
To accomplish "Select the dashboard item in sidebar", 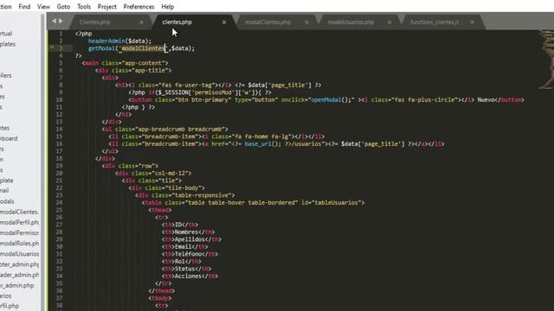I will tap(9, 138).
